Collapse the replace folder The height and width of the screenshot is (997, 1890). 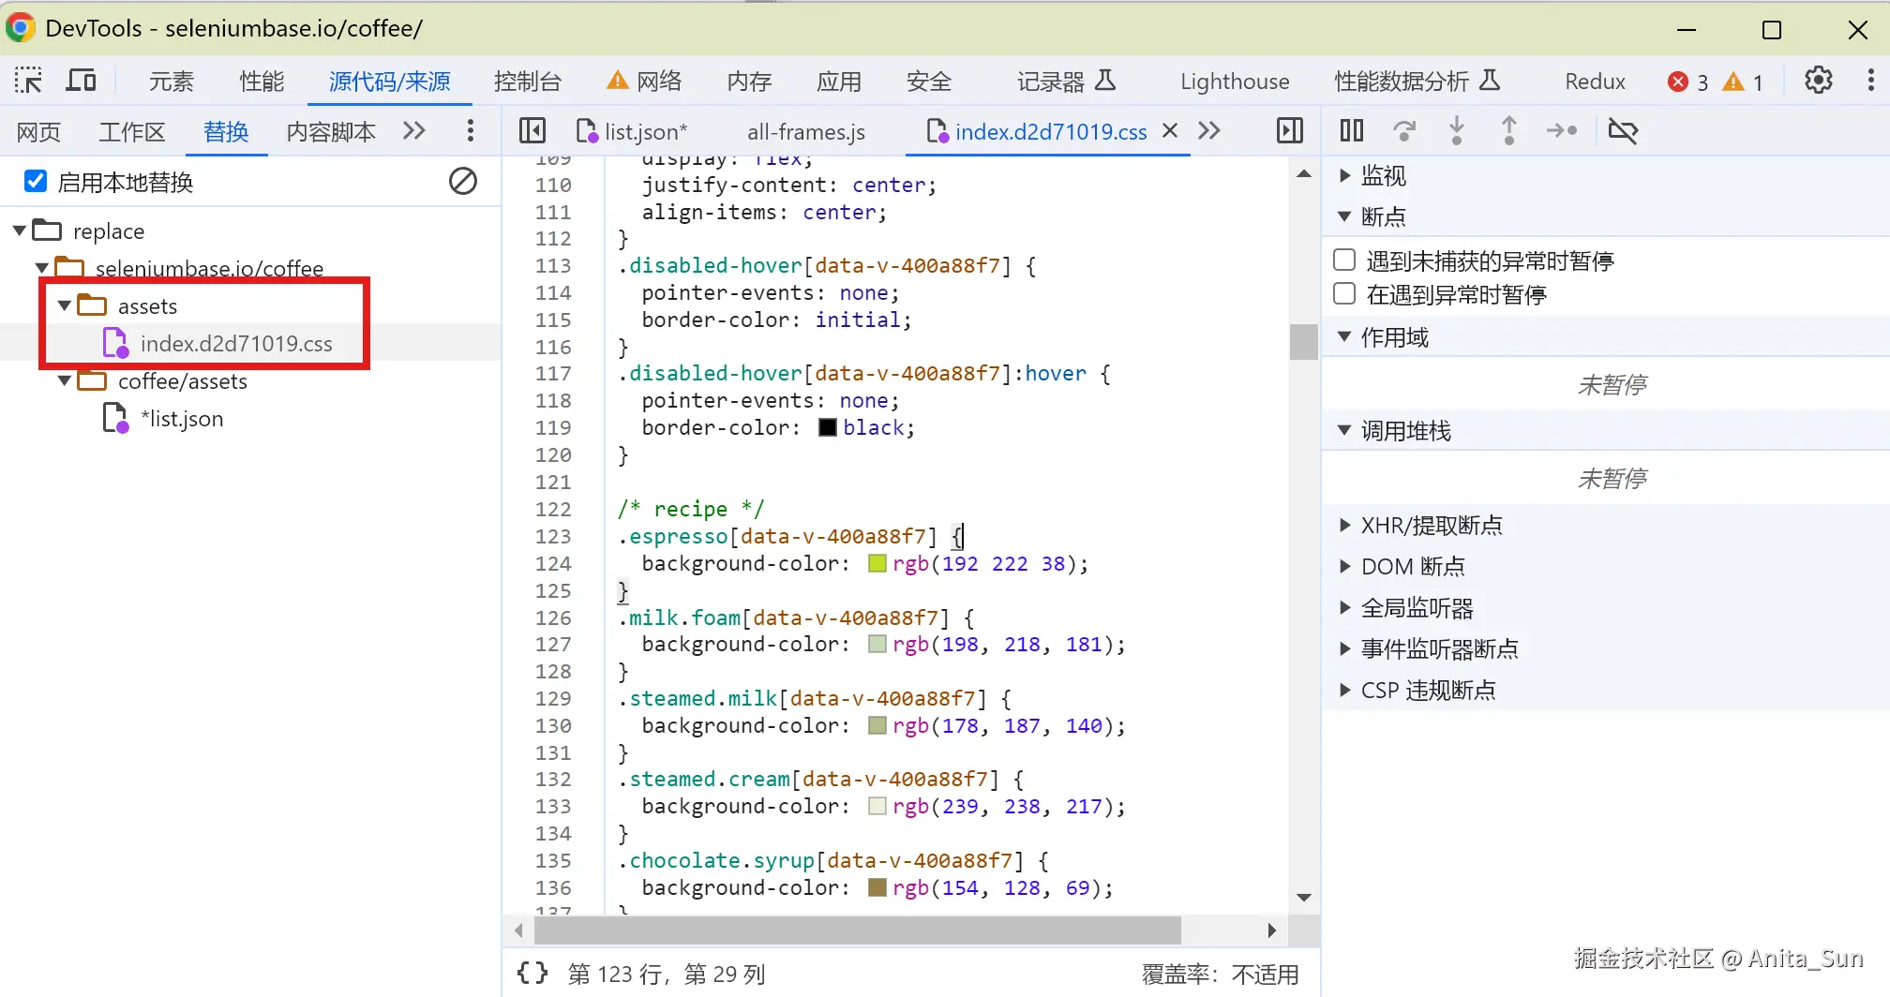(x=19, y=230)
